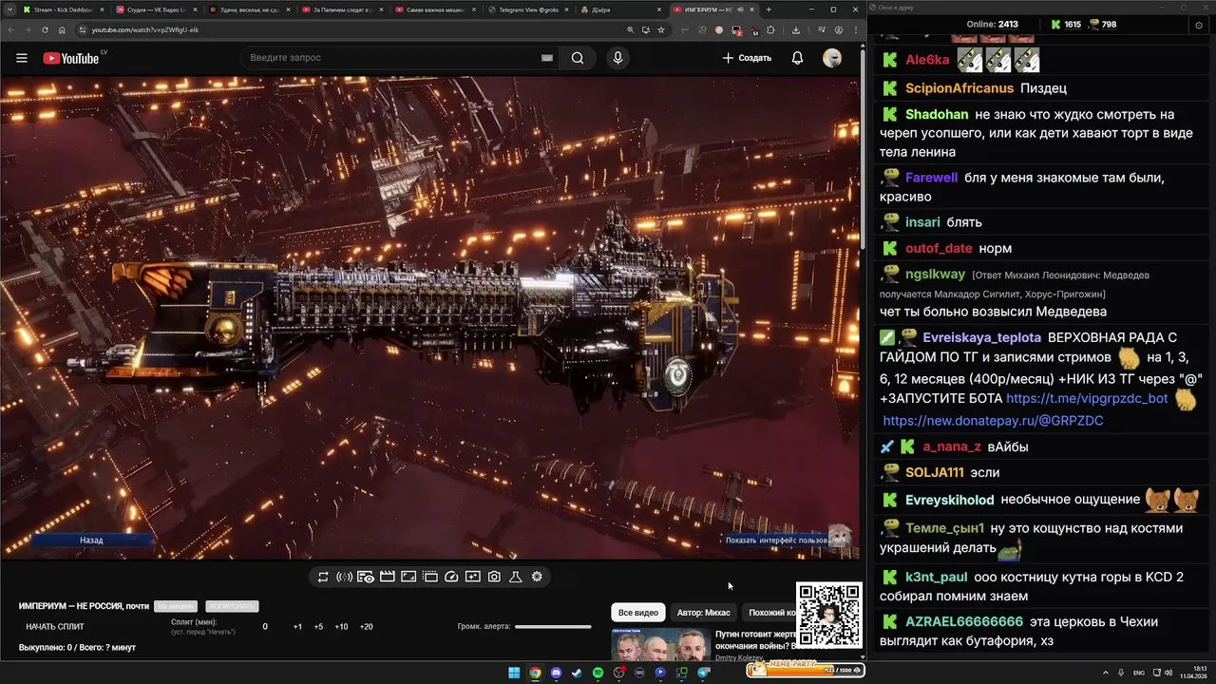
Task: Click the КОПИРОВАТЬ button
Action: pyautogui.click(x=232, y=606)
